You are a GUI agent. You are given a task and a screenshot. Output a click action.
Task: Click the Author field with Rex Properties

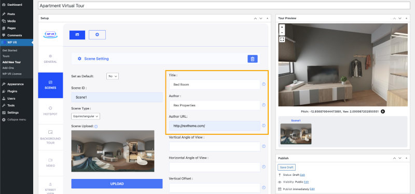[x=215, y=105]
